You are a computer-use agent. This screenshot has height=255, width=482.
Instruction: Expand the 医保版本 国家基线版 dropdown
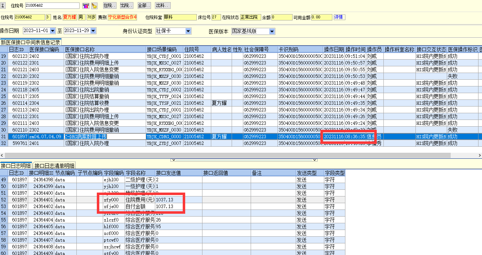(x=272, y=31)
